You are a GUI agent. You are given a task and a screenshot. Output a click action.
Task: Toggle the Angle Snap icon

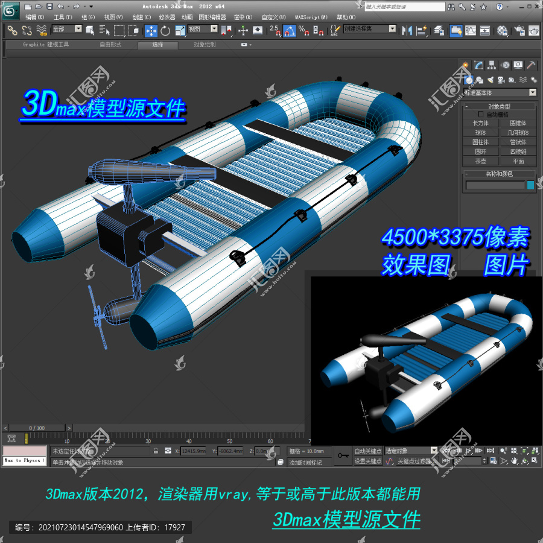290,31
